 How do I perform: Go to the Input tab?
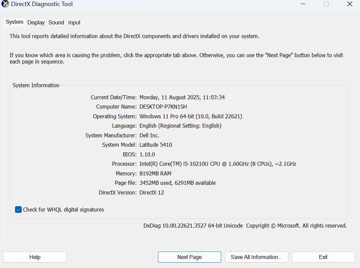click(74, 22)
